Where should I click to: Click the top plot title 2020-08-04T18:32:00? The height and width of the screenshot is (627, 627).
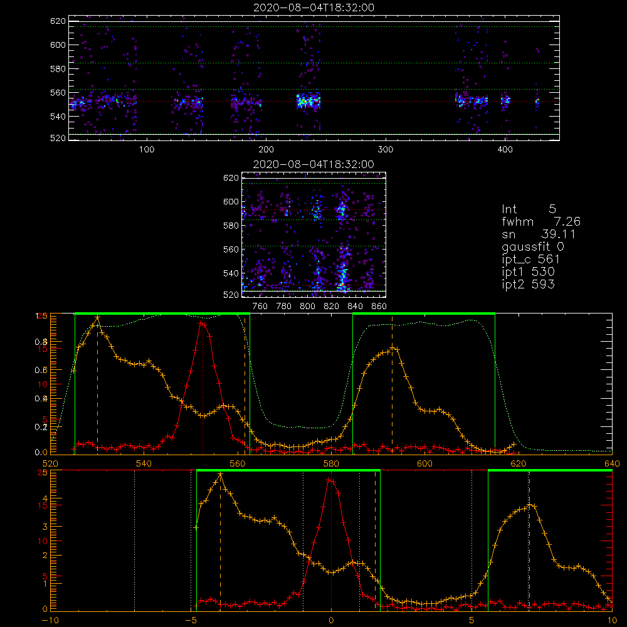(x=314, y=8)
